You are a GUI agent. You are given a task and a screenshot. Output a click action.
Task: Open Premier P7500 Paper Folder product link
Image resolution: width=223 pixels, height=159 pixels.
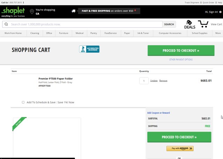(55, 79)
